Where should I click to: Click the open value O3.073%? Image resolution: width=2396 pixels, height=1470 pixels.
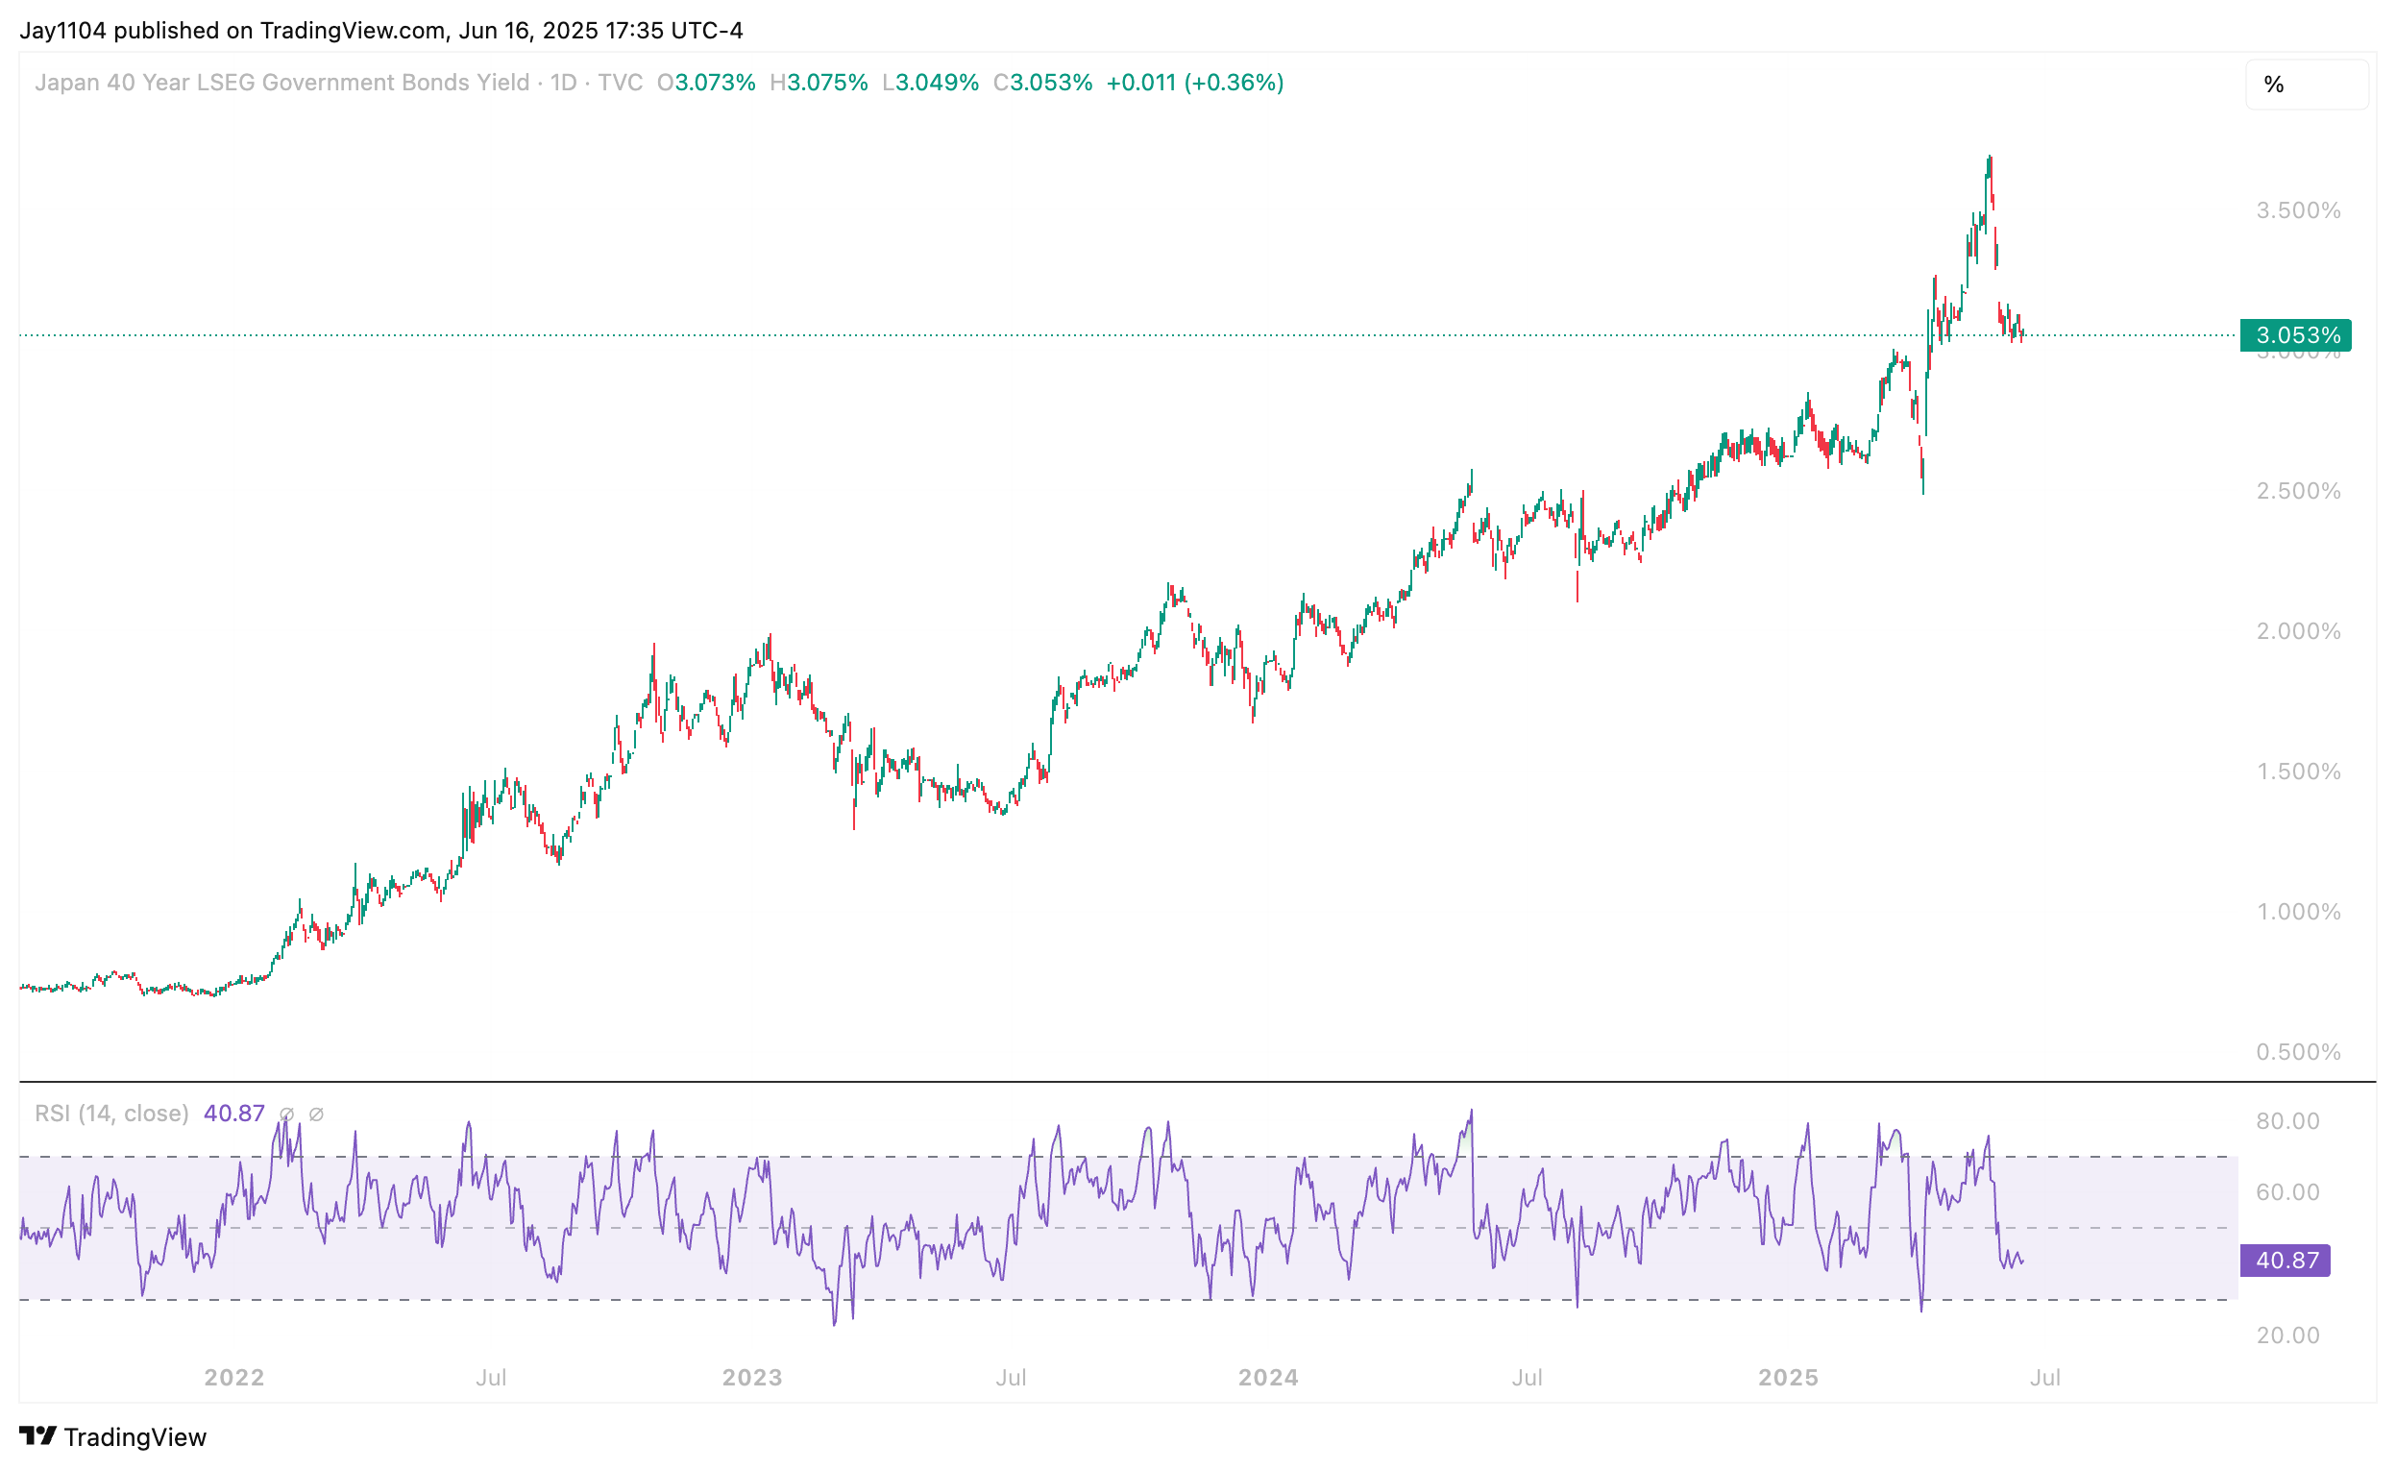pyautogui.click(x=706, y=83)
